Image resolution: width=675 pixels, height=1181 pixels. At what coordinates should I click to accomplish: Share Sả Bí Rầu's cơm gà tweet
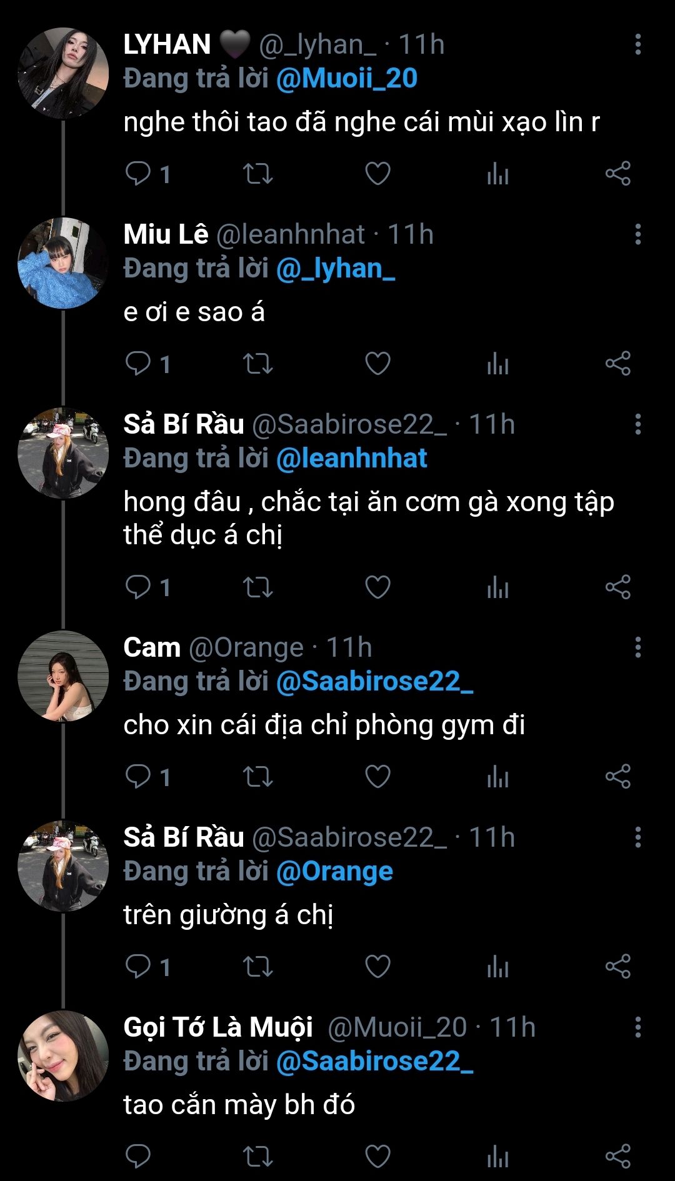[617, 587]
